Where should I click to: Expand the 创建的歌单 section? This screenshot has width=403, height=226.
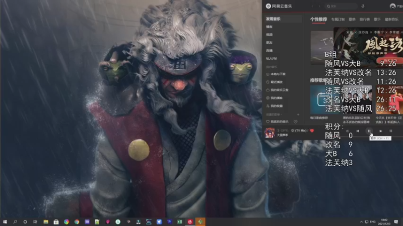pos(274,115)
